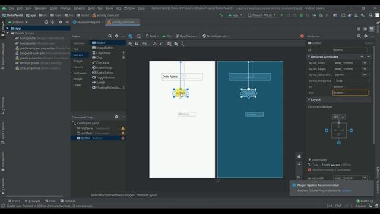Open the Build menu
Viewport: 380px width, 214px height.
coord(91,8)
